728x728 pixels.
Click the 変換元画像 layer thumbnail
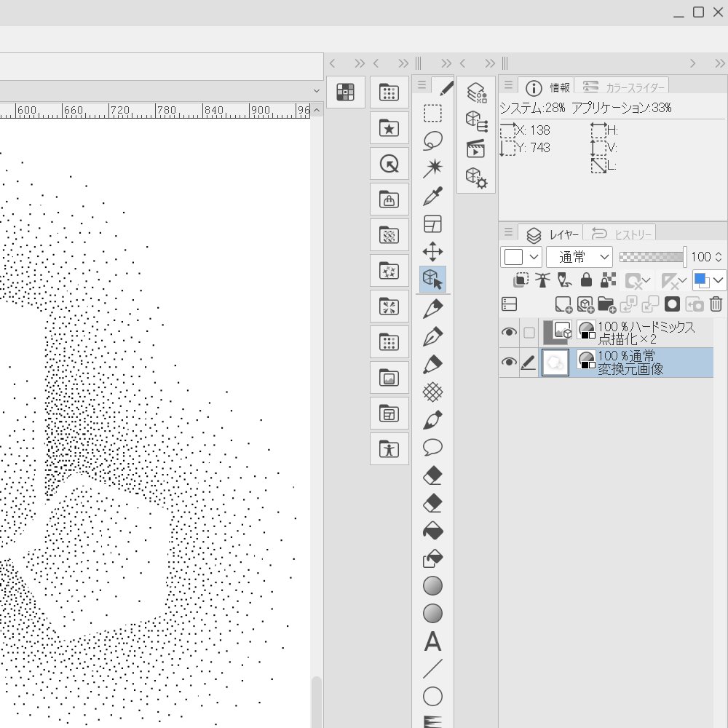(555, 363)
